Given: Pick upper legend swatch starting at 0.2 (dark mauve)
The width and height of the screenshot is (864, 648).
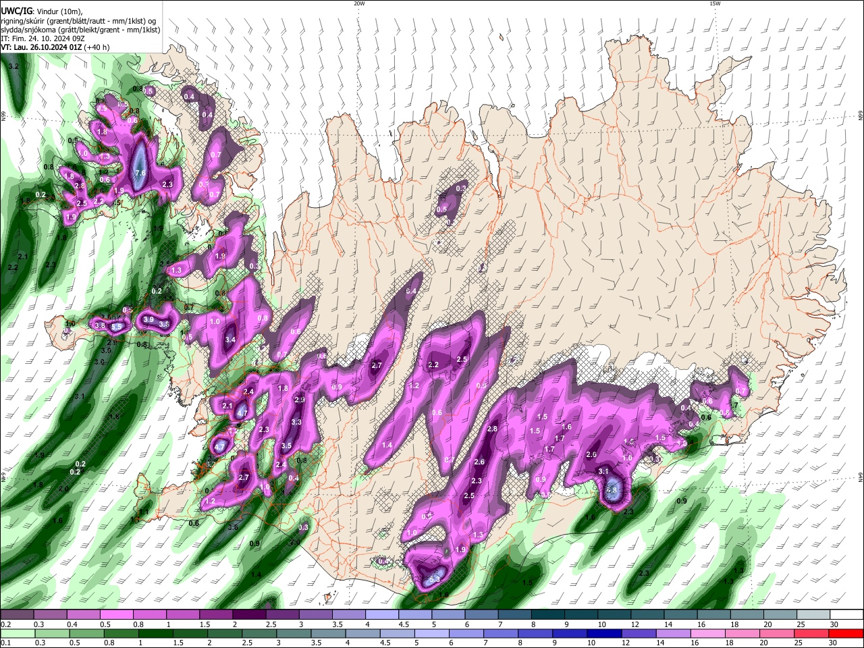Looking at the screenshot, I should (x=17, y=614).
